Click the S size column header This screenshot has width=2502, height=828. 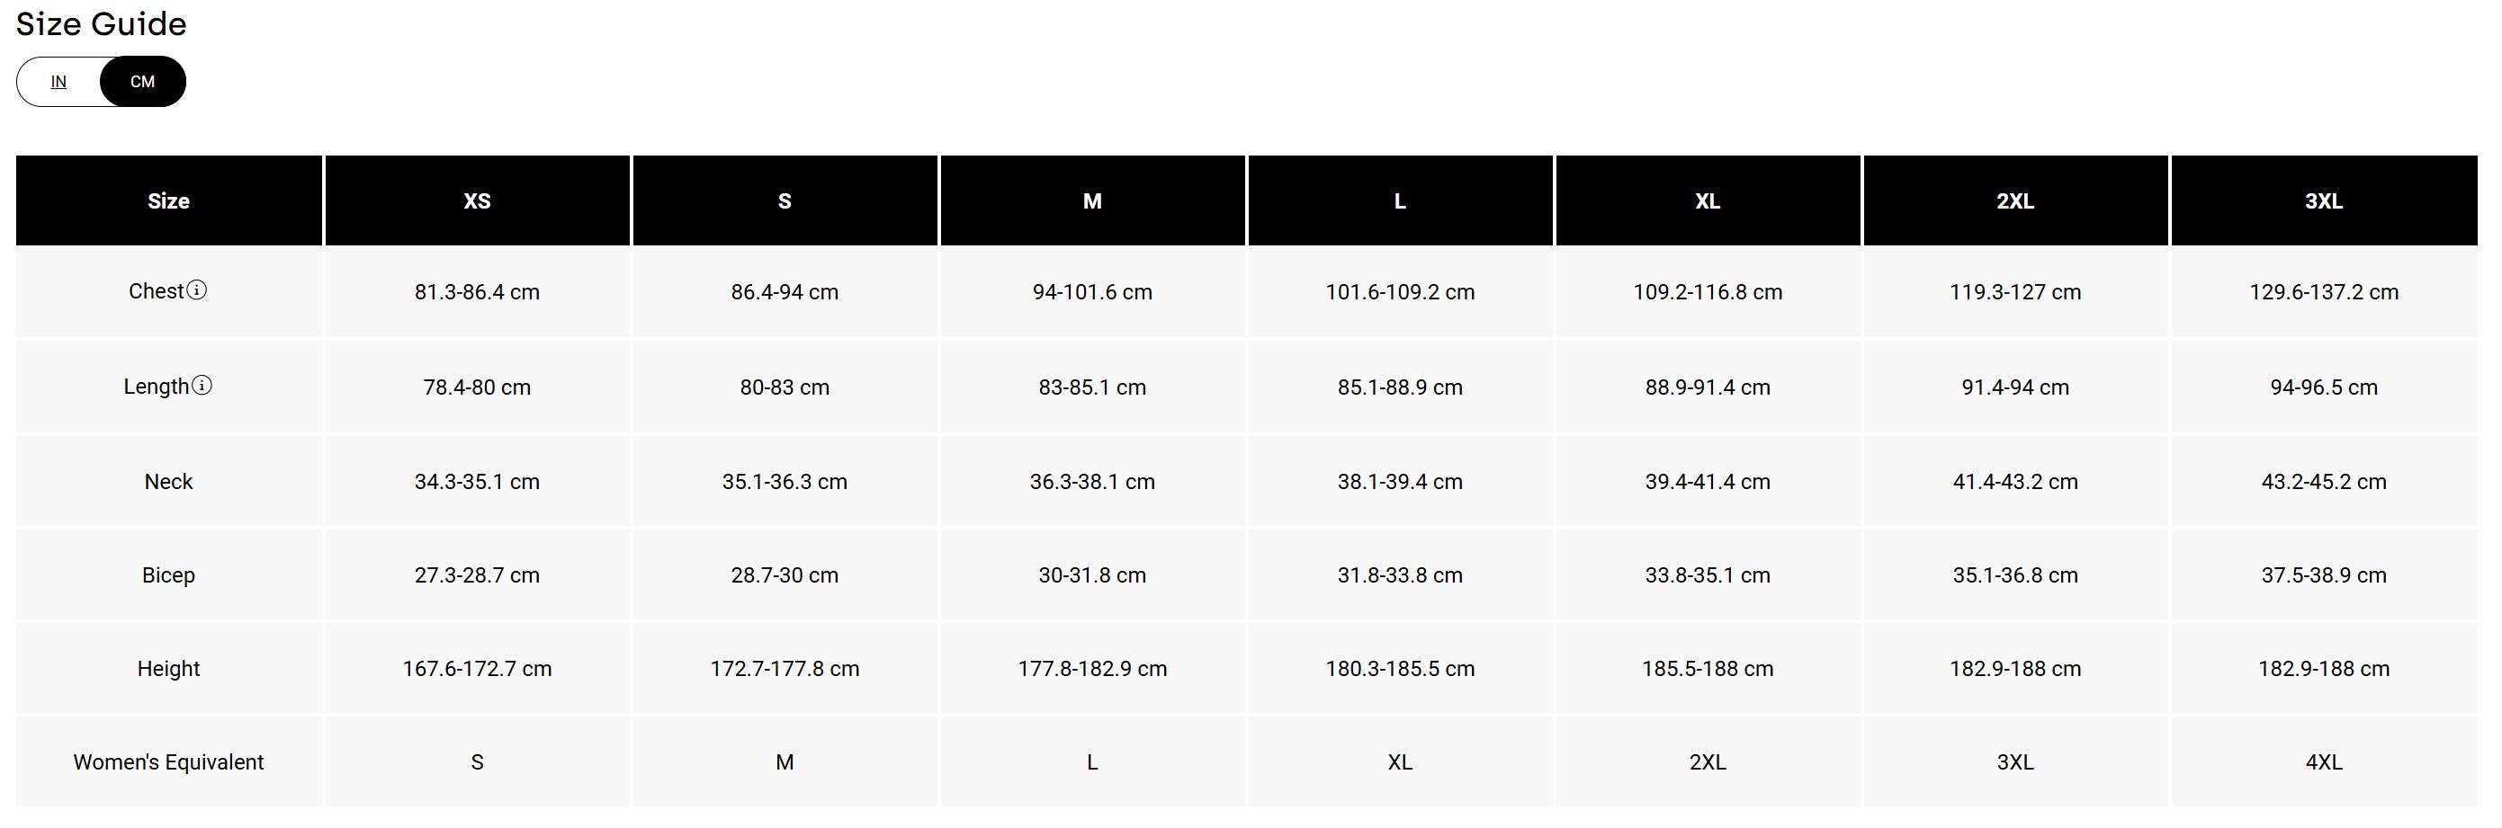pos(785,201)
